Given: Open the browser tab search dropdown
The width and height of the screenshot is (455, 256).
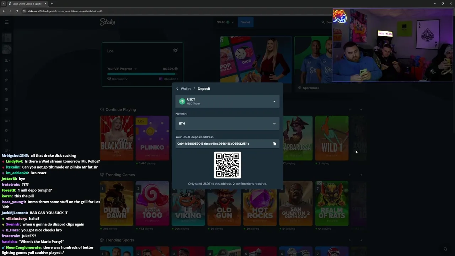Looking at the screenshot, I should 4,4.
